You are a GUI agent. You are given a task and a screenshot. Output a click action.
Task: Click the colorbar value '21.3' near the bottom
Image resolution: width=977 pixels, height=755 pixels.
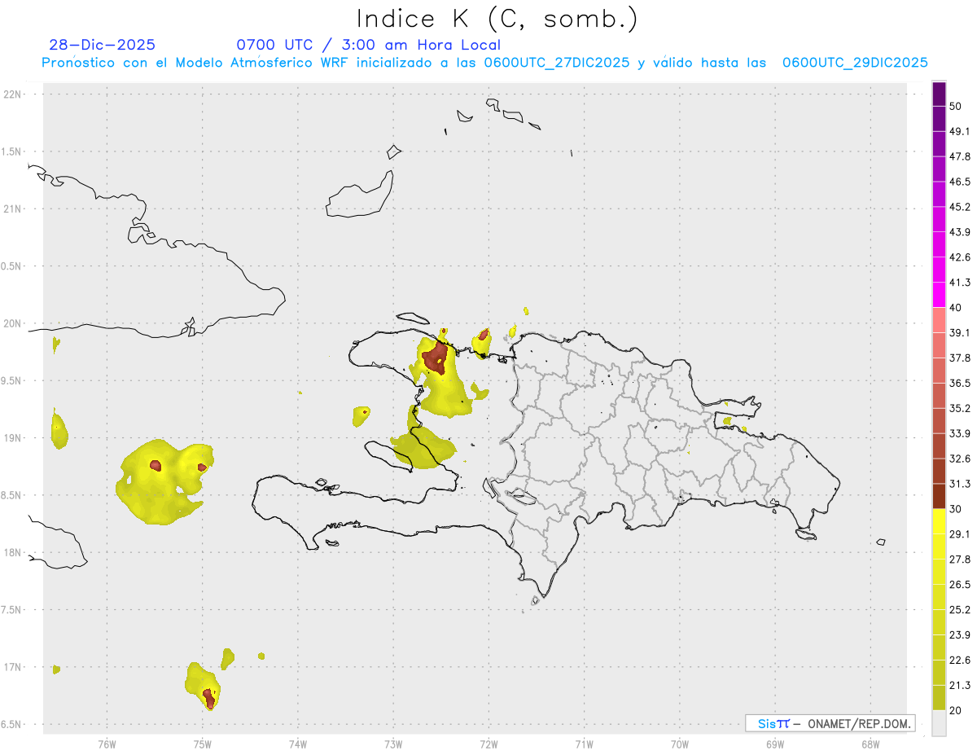point(960,685)
